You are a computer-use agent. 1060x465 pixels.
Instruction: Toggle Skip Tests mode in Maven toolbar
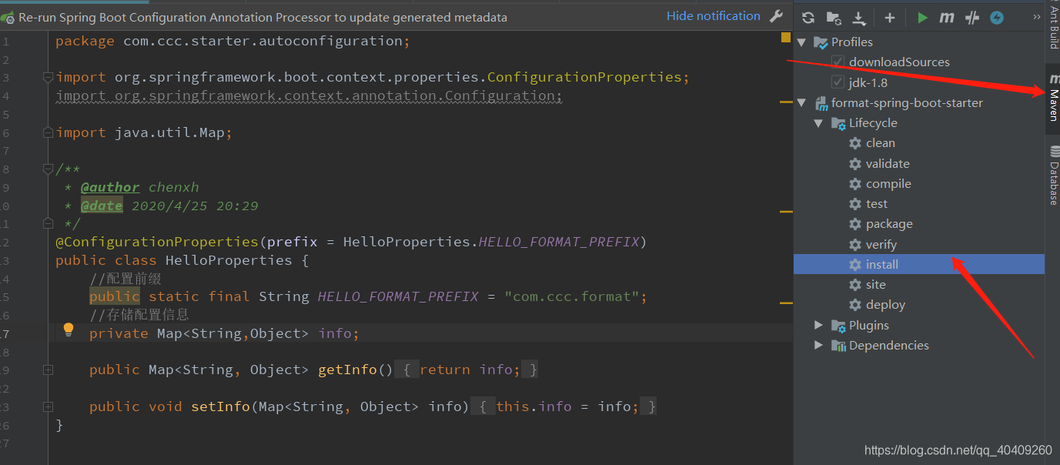click(x=997, y=18)
